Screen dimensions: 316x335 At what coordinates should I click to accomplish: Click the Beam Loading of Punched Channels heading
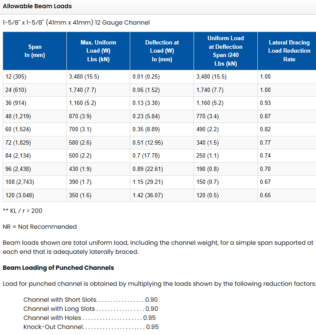coord(58,268)
